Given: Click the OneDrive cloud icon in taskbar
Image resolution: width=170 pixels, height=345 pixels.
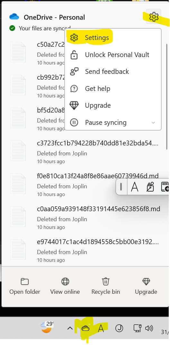Looking at the screenshot, I should point(85,329).
